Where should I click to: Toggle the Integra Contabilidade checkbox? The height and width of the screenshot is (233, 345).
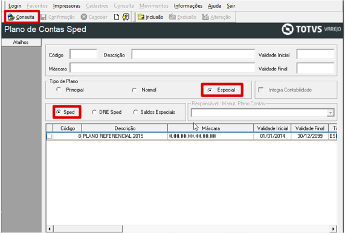(x=261, y=90)
